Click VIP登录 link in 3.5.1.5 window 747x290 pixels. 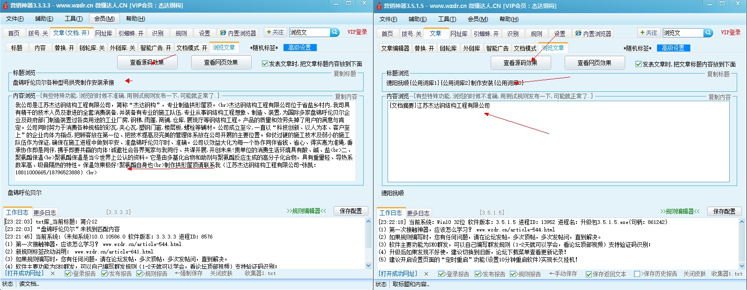pos(731,33)
